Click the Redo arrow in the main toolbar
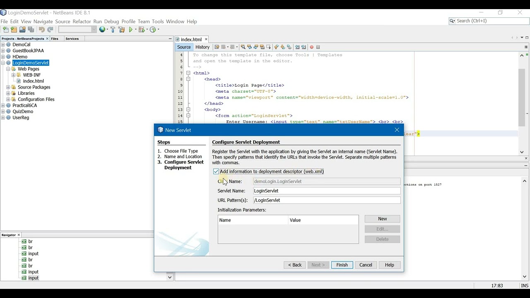Image resolution: width=530 pixels, height=298 pixels. [50, 29]
